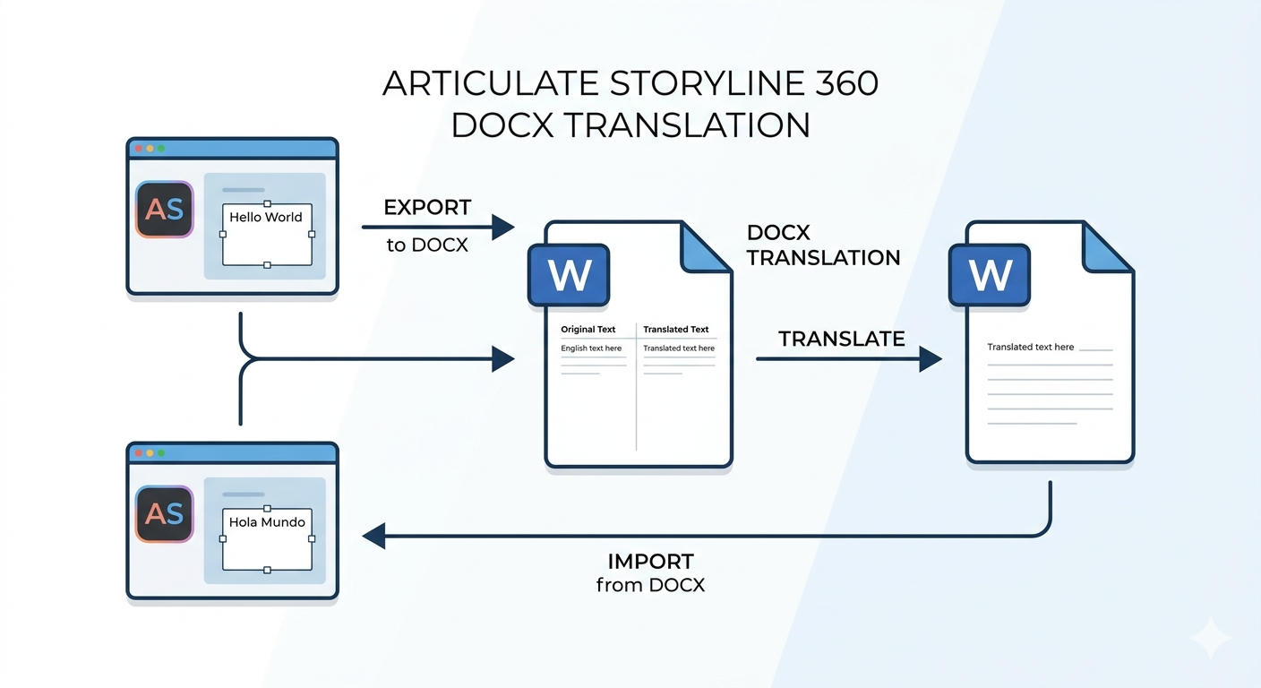This screenshot has height=688, width=1261.
Task: Click the green dot in the Hola Mundo window
Action: (161, 453)
